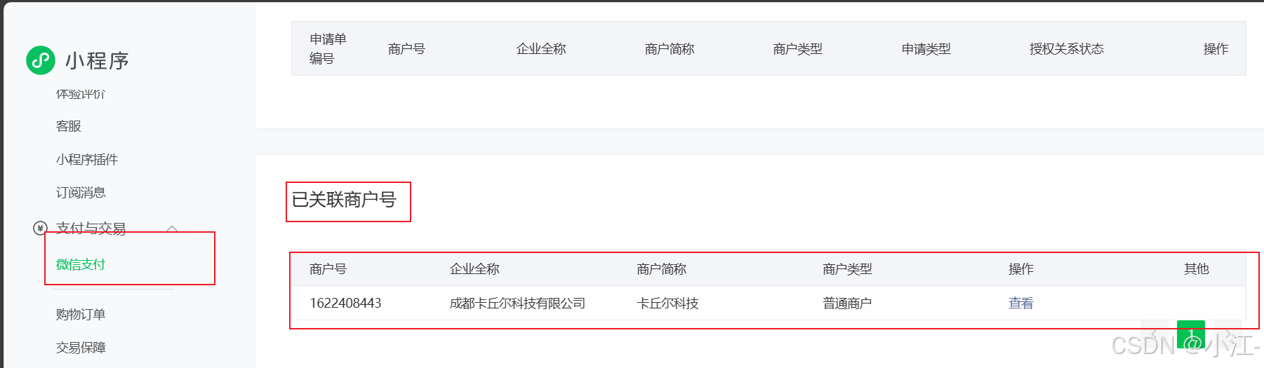Image resolution: width=1264 pixels, height=368 pixels.
Task: Open 微信支付 in the sidebar
Action: [81, 264]
